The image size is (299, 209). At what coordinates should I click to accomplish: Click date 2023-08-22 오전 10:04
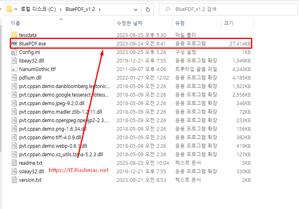(x=143, y=163)
